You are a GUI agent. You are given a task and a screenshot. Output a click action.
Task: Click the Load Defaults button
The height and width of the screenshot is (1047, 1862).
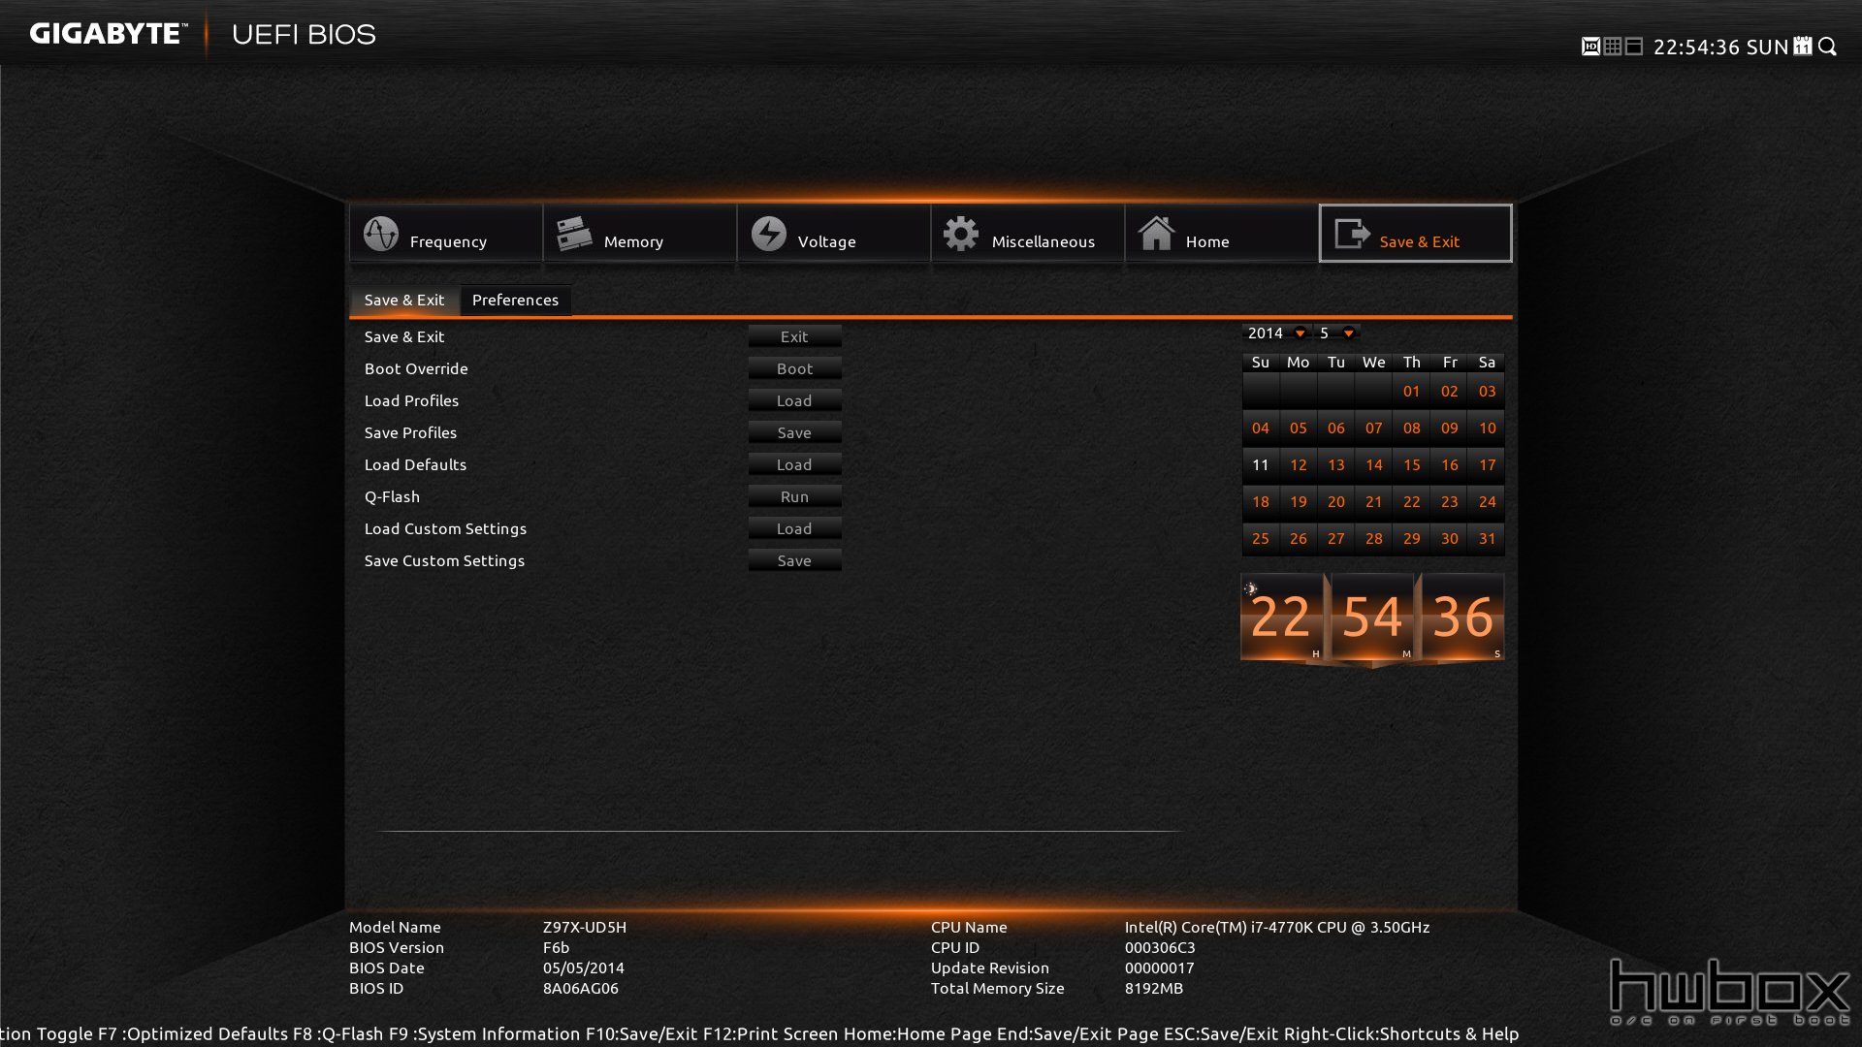(795, 464)
